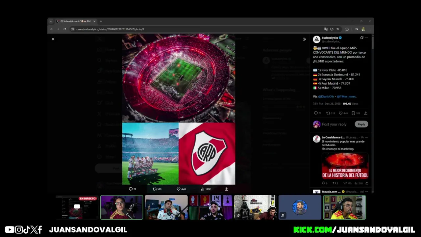Click the scrollbar of the reply sidebar
Image resolution: width=421 pixels, height=237 pixels.
[x=372, y=43]
